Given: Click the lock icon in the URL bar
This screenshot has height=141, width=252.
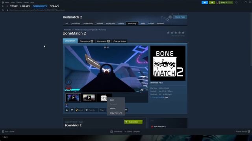Looking at the screenshot, I should (x=7, y=10).
